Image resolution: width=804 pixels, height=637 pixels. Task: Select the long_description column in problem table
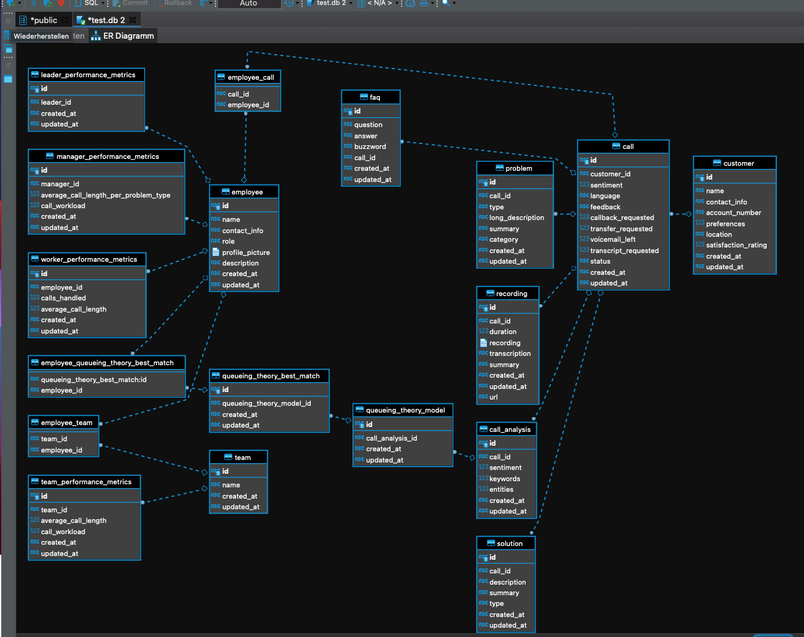[x=516, y=218]
